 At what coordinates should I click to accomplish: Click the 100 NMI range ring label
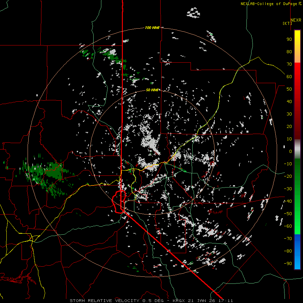152,28
